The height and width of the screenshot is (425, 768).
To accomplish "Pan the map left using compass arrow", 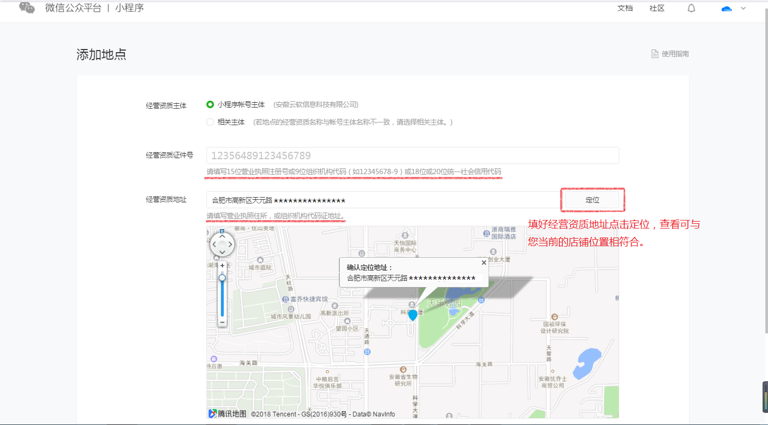I will [214, 244].
